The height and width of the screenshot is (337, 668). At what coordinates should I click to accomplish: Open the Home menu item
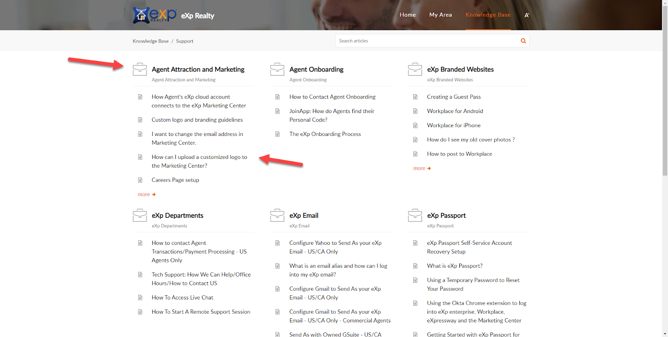point(407,15)
